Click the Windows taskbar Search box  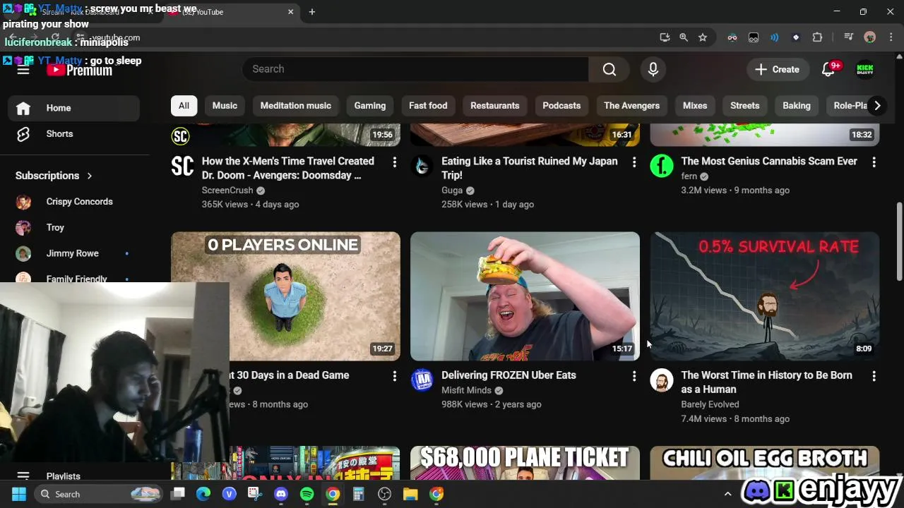point(98,494)
